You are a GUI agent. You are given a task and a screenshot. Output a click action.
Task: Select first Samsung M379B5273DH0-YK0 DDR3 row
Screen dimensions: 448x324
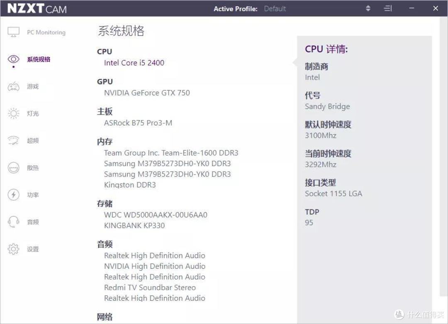(168, 163)
